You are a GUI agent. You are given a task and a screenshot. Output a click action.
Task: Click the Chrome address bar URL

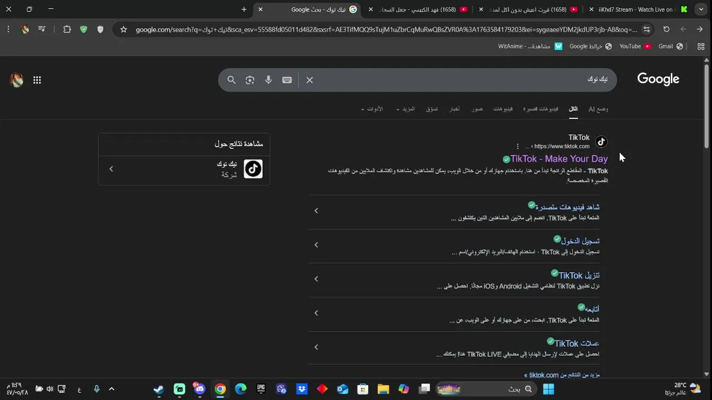click(x=386, y=29)
